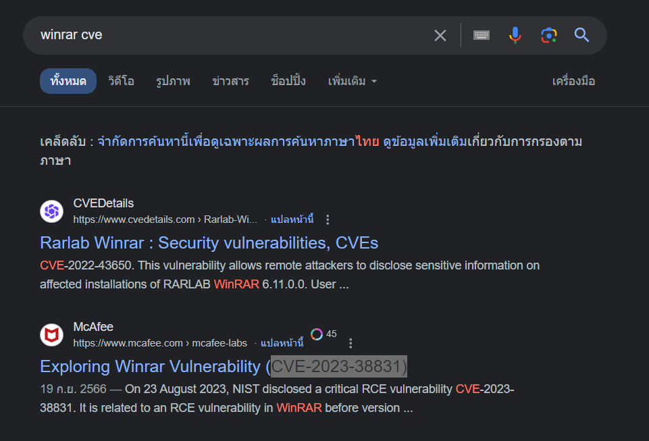Viewport: 649px width, 441px height.
Task: Open three-dot menu for McAfee result
Action: [x=351, y=343]
